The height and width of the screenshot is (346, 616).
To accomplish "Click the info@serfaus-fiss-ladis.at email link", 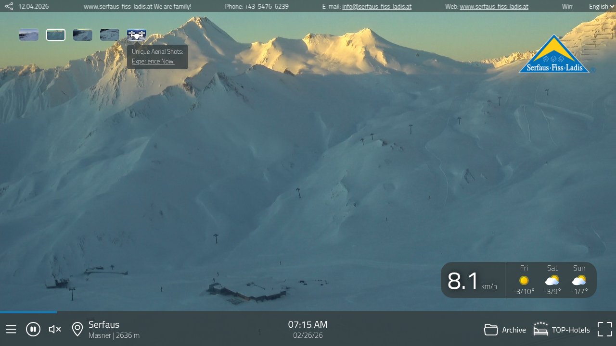I will point(376,6).
